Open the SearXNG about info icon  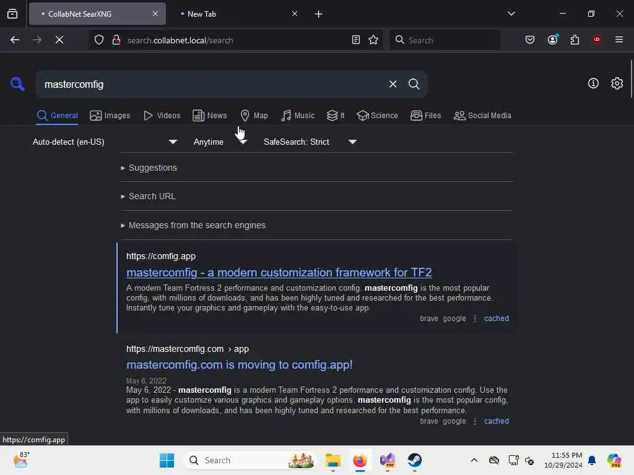593,83
